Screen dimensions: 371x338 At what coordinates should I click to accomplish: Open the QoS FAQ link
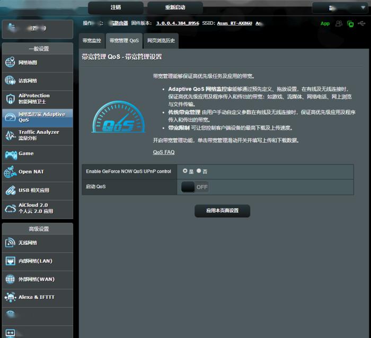pyautogui.click(x=164, y=152)
